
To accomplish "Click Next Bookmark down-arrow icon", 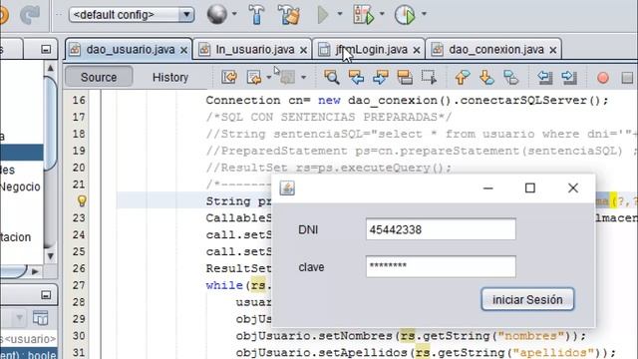I will point(486,77).
